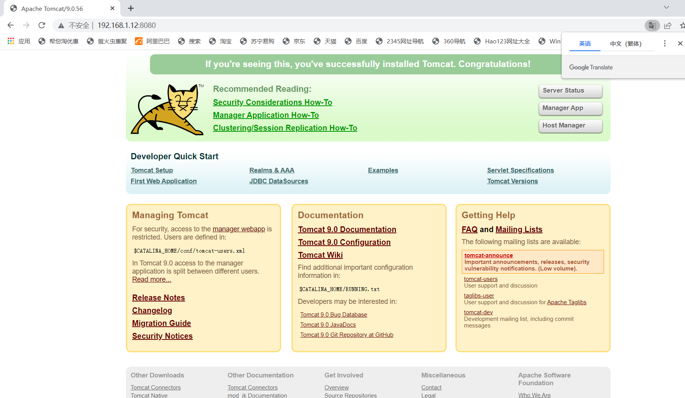Open the Mailing Lists link

click(x=519, y=229)
